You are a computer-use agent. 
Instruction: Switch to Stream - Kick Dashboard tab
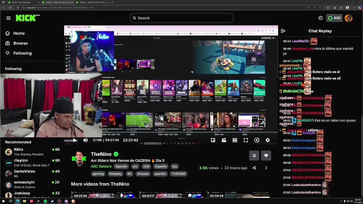point(23,2)
